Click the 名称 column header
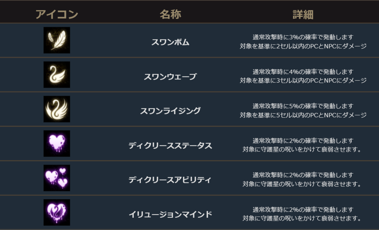 tap(170, 15)
